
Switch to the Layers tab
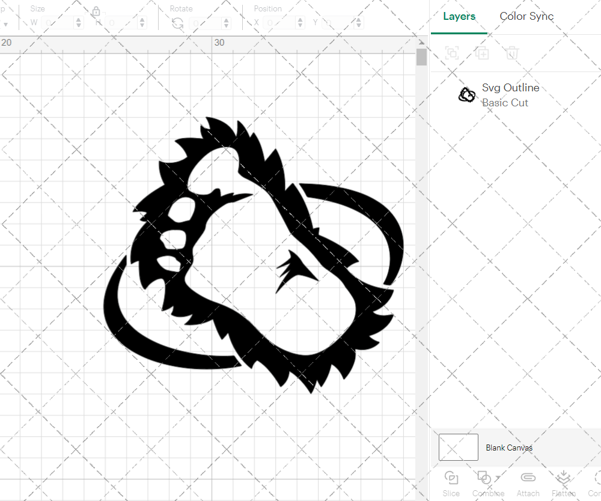459,16
